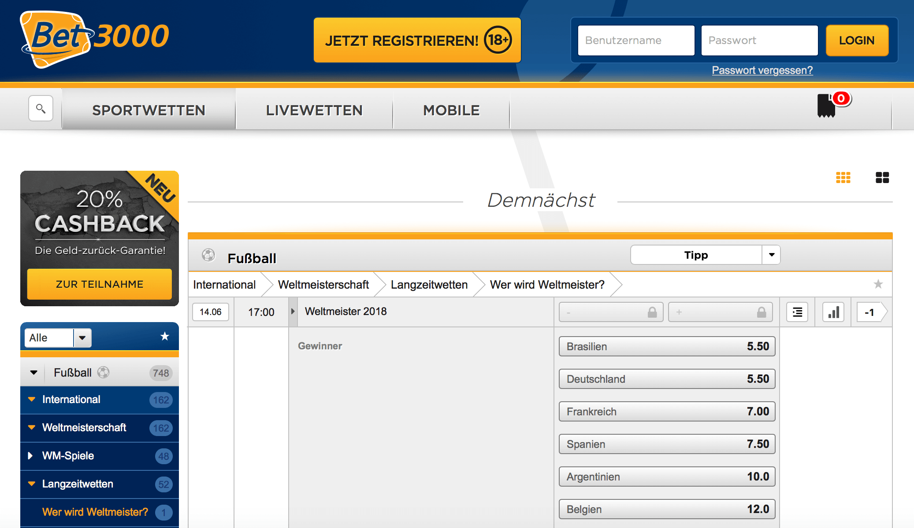Expand WM-Spiele in the sidebar
914x528 pixels.
pyautogui.click(x=30, y=456)
